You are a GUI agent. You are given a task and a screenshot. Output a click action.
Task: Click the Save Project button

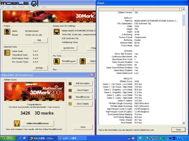[x=83, y=90]
